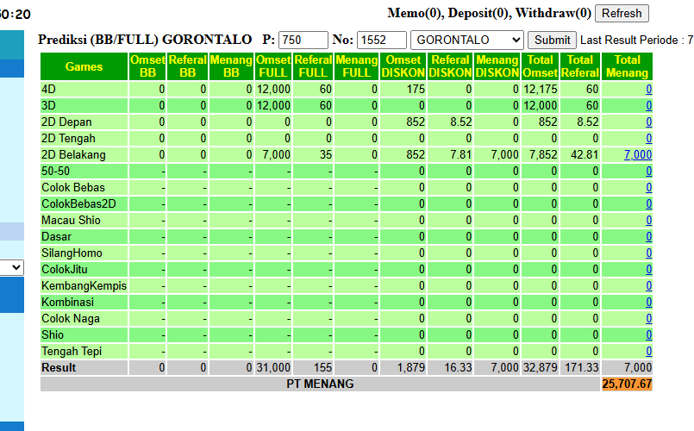The height and width of the screenshot is (431, 694).
Task: Open the 2D Depan Total Menang link
Action: 649,122
